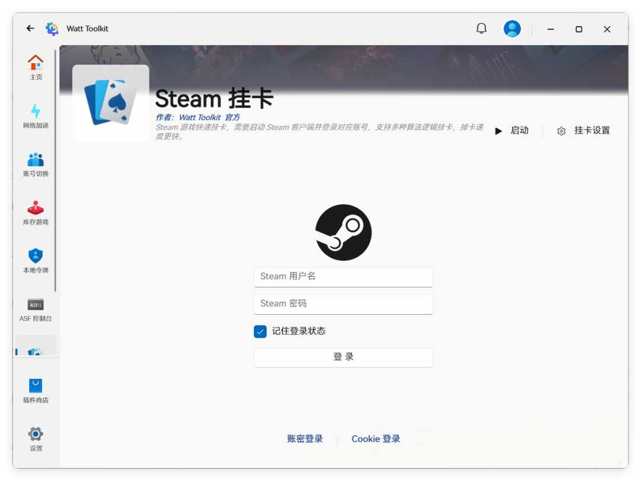This screenshot has width=641, height=481.
Task: Open 网络加速 network acceleration
Action: coord(36,116)
